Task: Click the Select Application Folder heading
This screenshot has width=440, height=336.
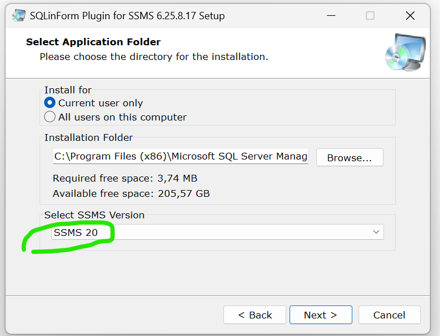Action: (93, 42)
